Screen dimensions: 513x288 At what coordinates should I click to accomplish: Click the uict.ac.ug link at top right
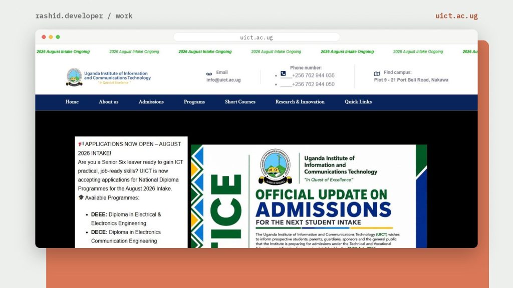pyautogui.click(x=456, y=15)
